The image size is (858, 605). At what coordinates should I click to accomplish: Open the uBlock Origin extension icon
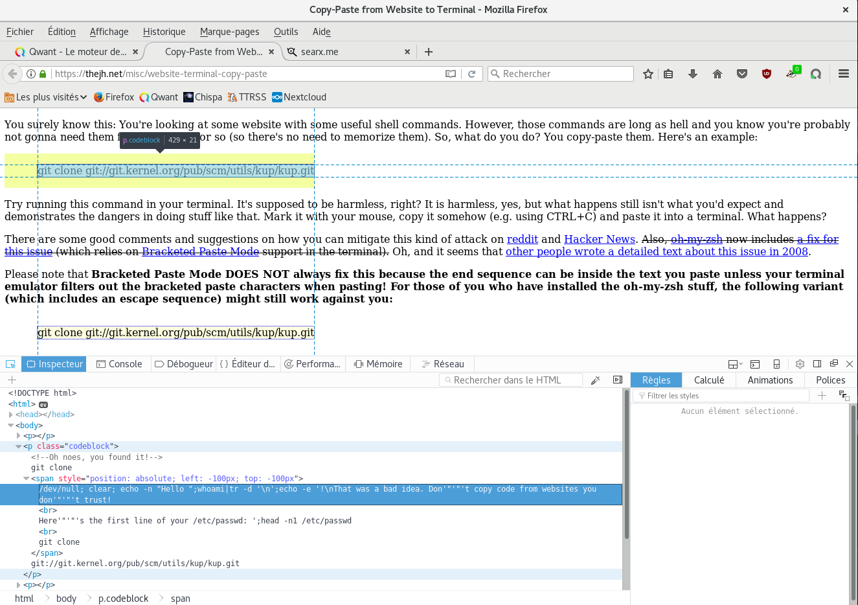tap(767, 74)
